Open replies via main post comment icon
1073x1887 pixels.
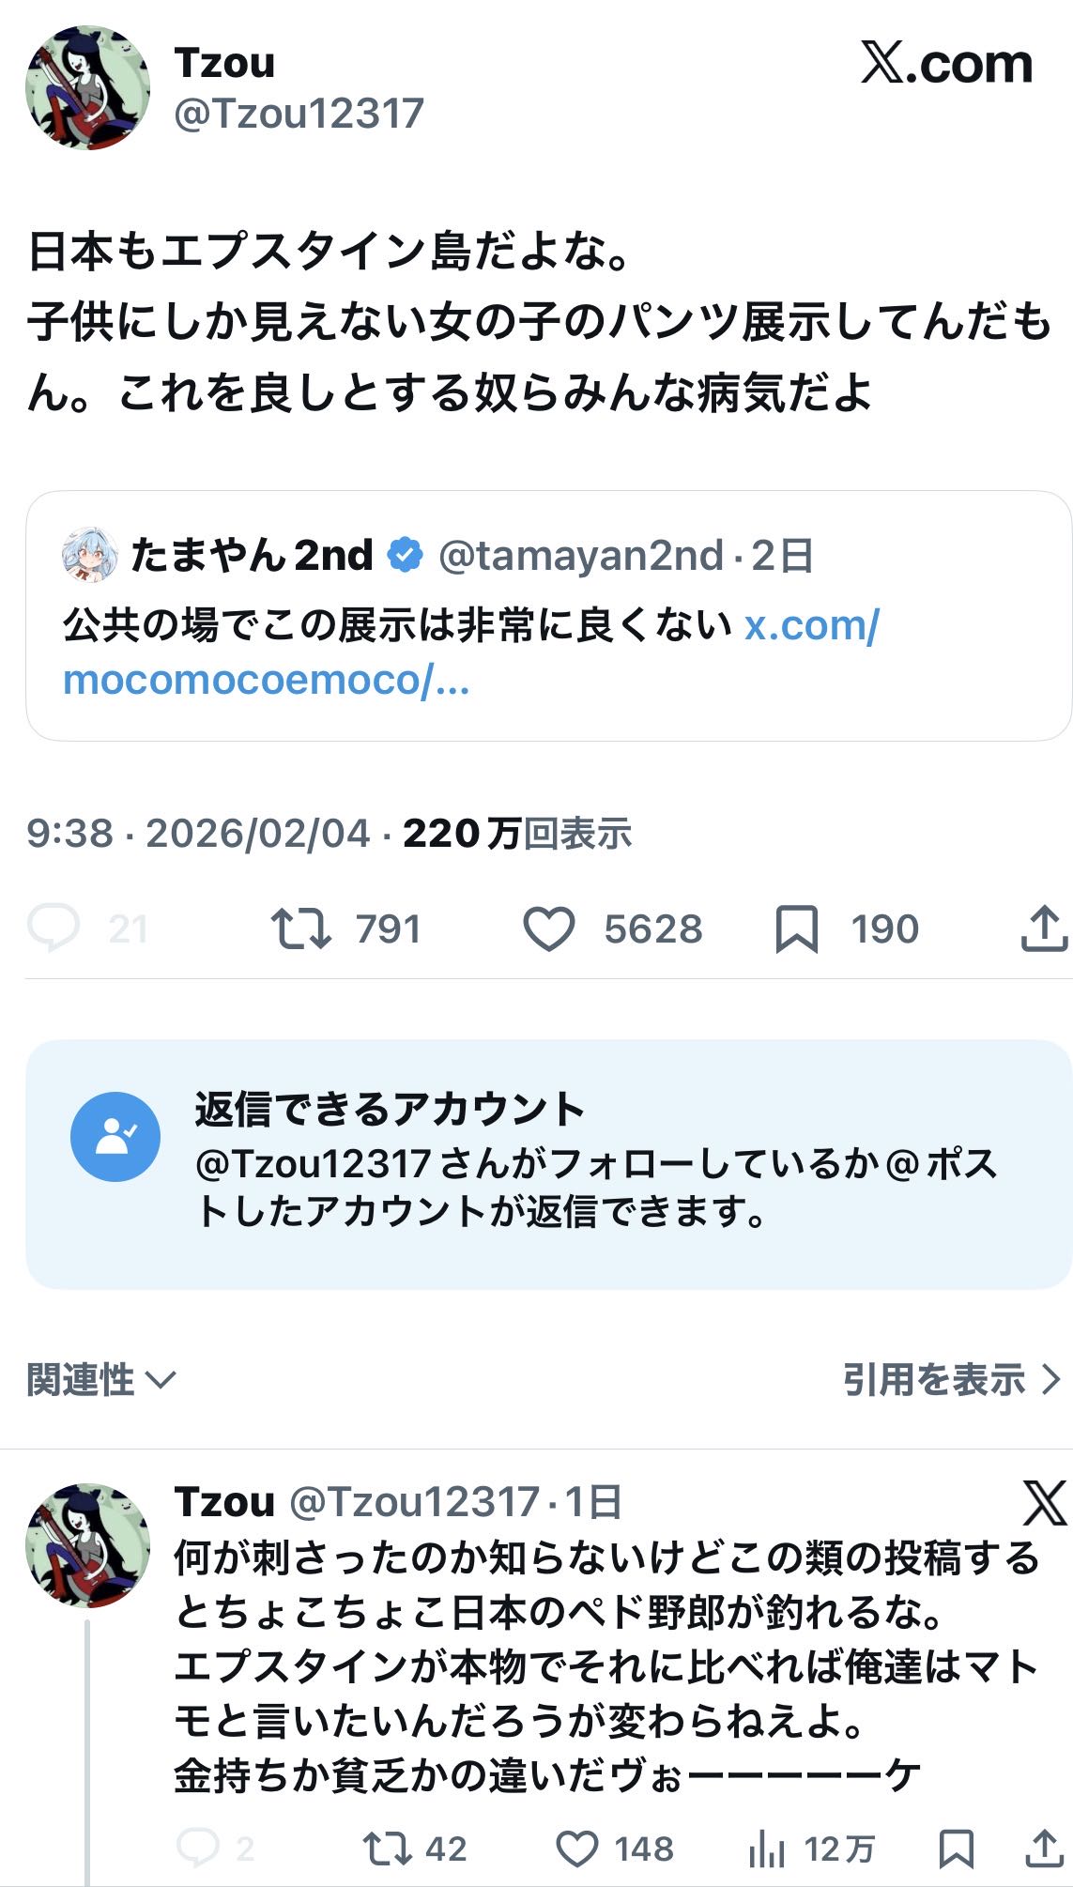[54, 928]
